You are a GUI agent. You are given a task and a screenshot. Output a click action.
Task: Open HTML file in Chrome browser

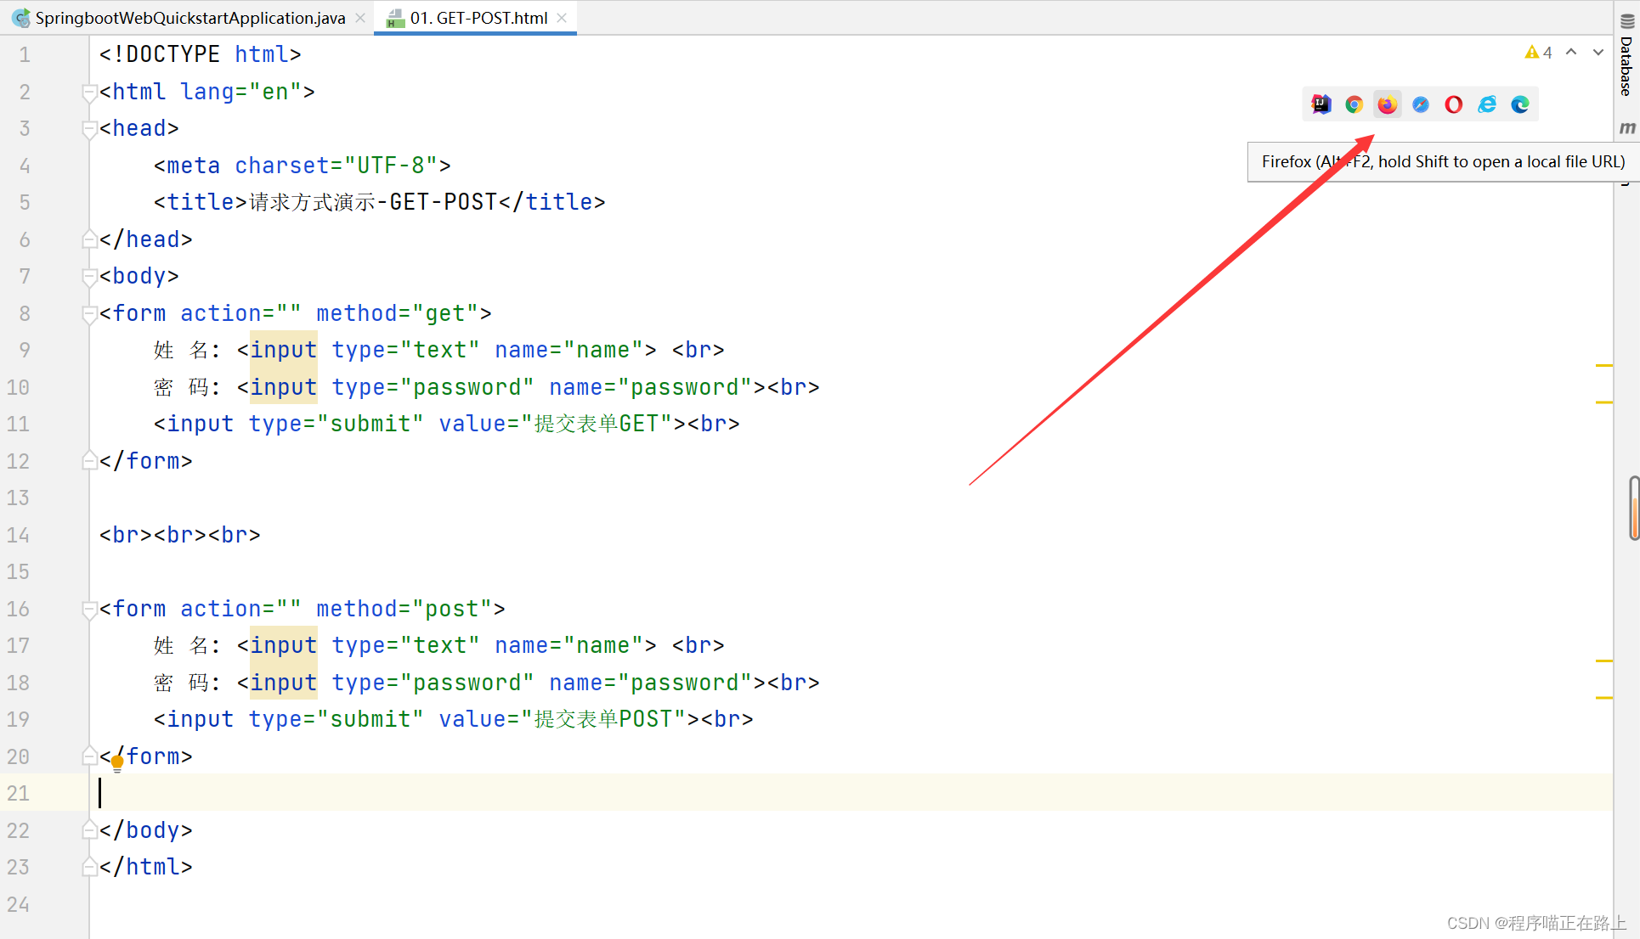click(x=1354, y=104)
